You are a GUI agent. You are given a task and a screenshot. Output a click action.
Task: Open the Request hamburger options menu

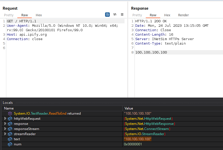122,15
